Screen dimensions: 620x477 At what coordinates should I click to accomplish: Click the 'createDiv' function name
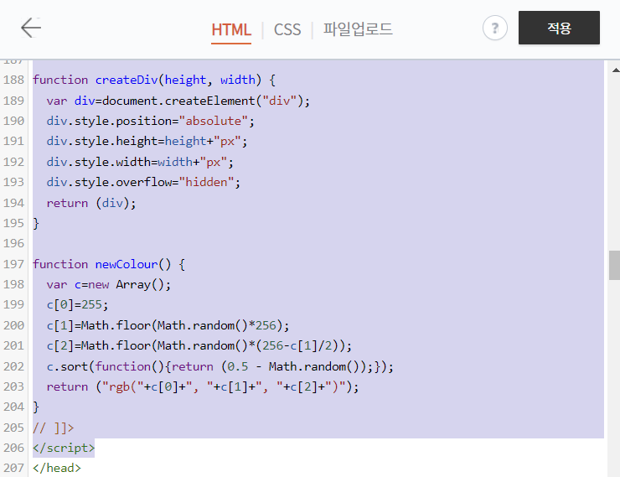tap(127, 80)
